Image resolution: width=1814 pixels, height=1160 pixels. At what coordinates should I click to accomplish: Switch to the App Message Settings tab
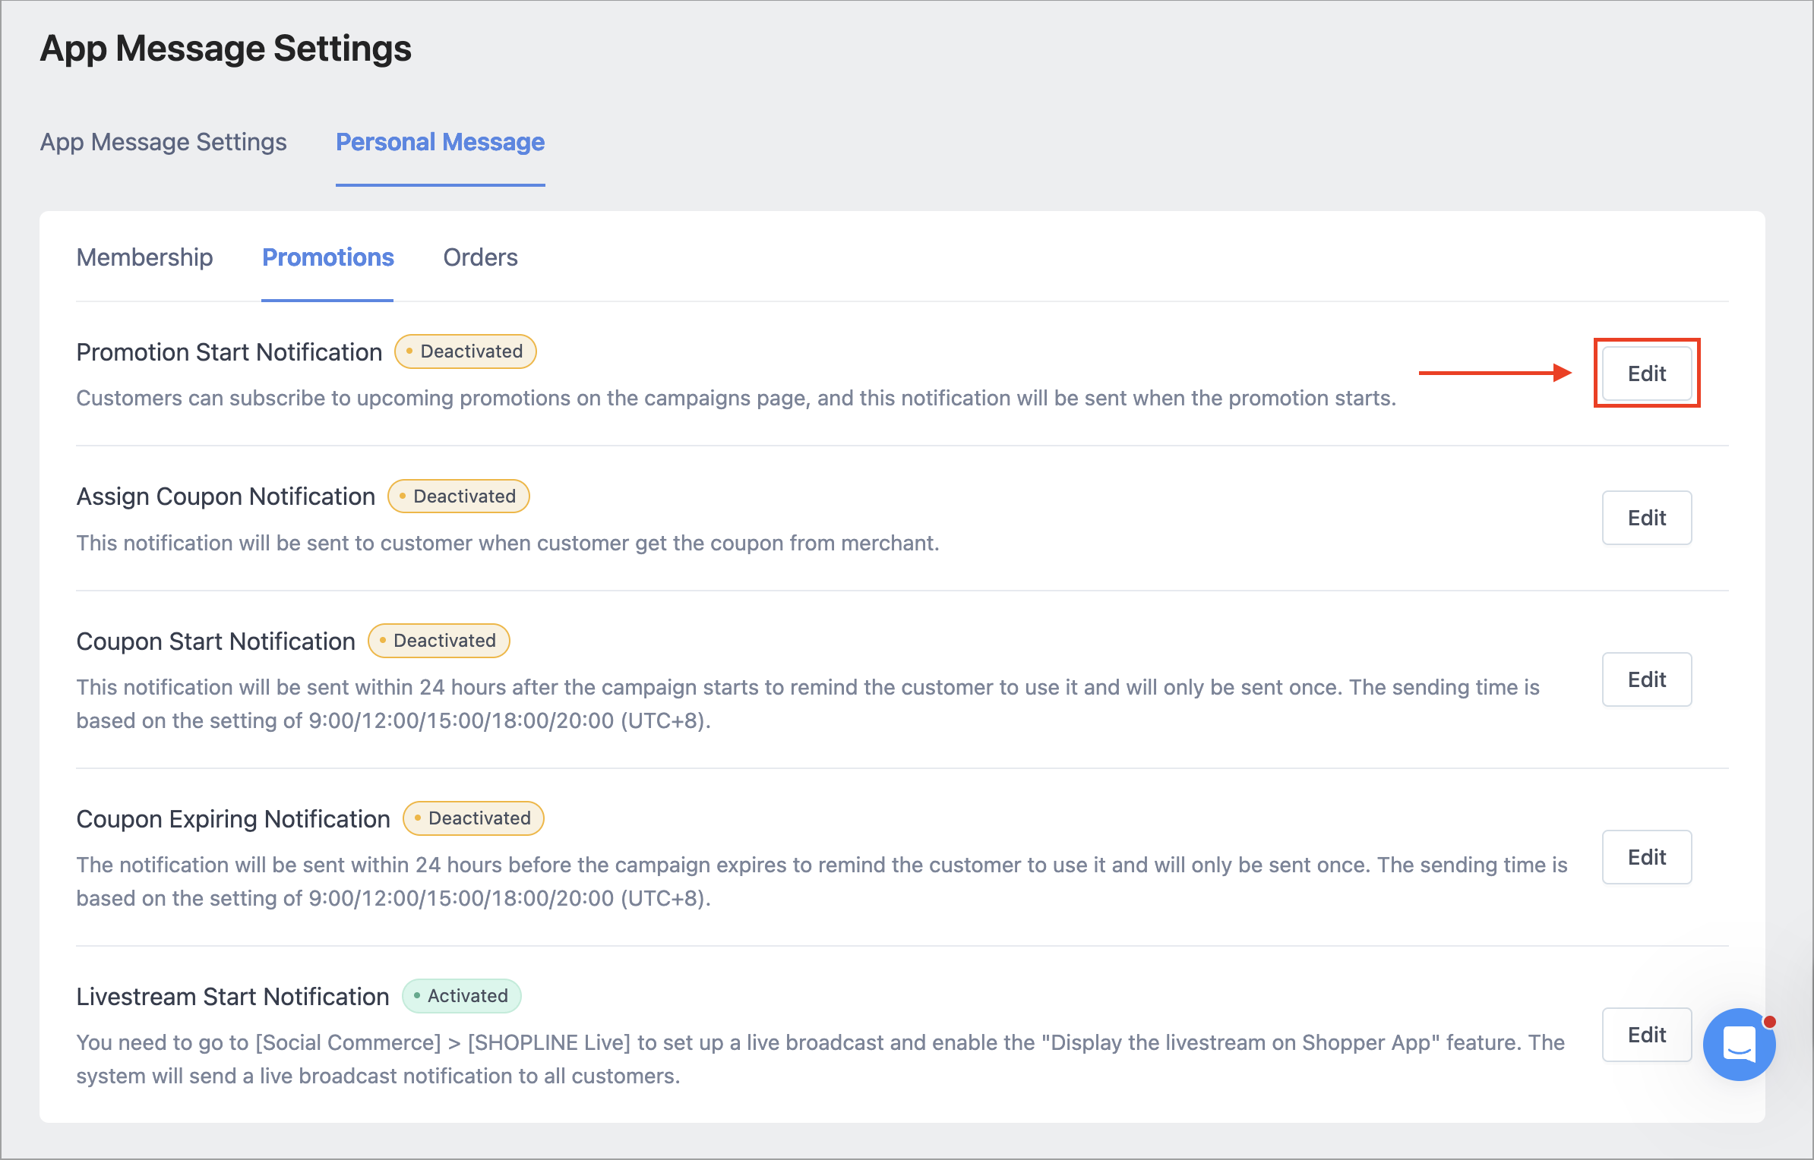tap(163, 142)
